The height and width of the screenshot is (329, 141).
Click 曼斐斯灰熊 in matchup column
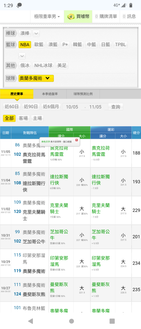pyautogui.click(x=34, y=294)
